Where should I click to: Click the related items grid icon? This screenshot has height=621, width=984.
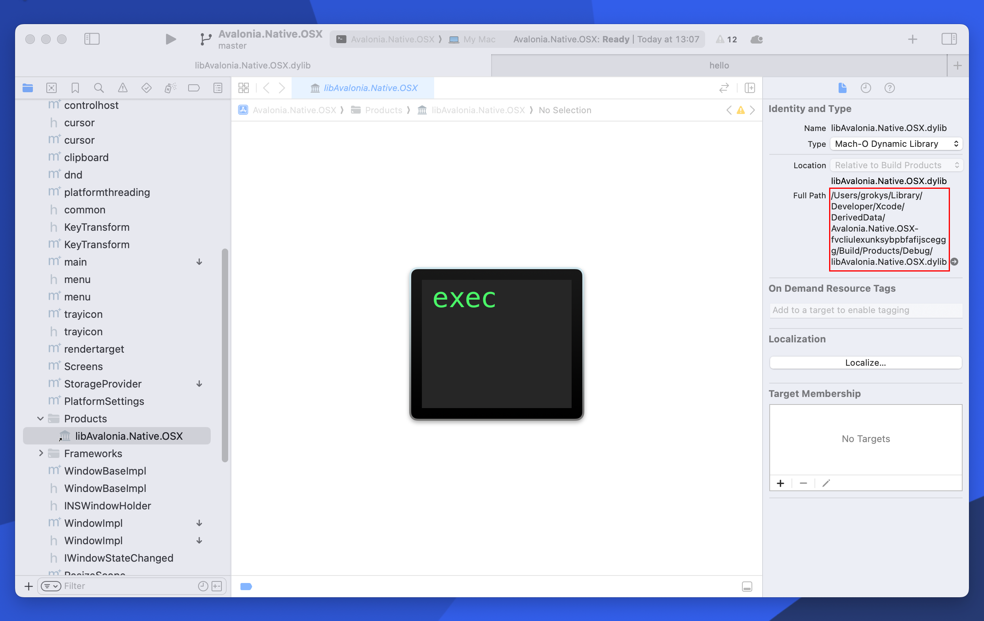244,88
